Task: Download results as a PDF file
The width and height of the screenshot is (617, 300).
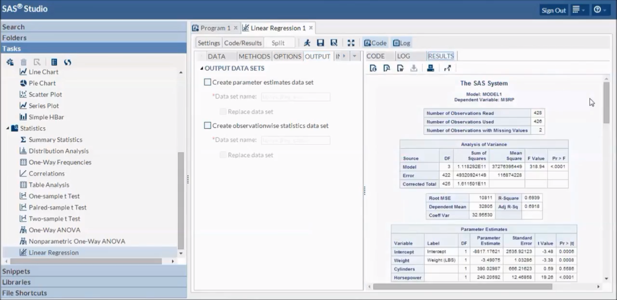Action: (386, 68)
